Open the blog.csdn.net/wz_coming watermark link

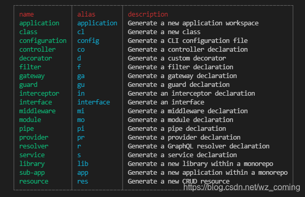[242, 187]
